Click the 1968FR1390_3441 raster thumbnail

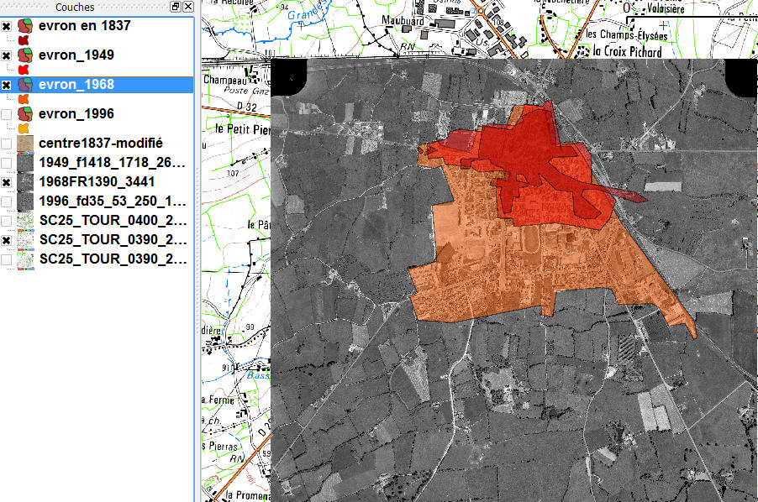tap(25, 182)
